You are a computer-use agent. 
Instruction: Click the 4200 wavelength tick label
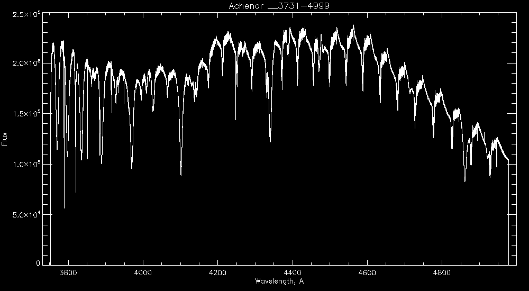(x=218, y=272)
